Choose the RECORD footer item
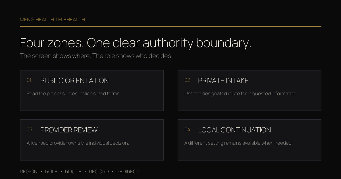Screen dimensions: 341x179 click(x=99, y=172)
